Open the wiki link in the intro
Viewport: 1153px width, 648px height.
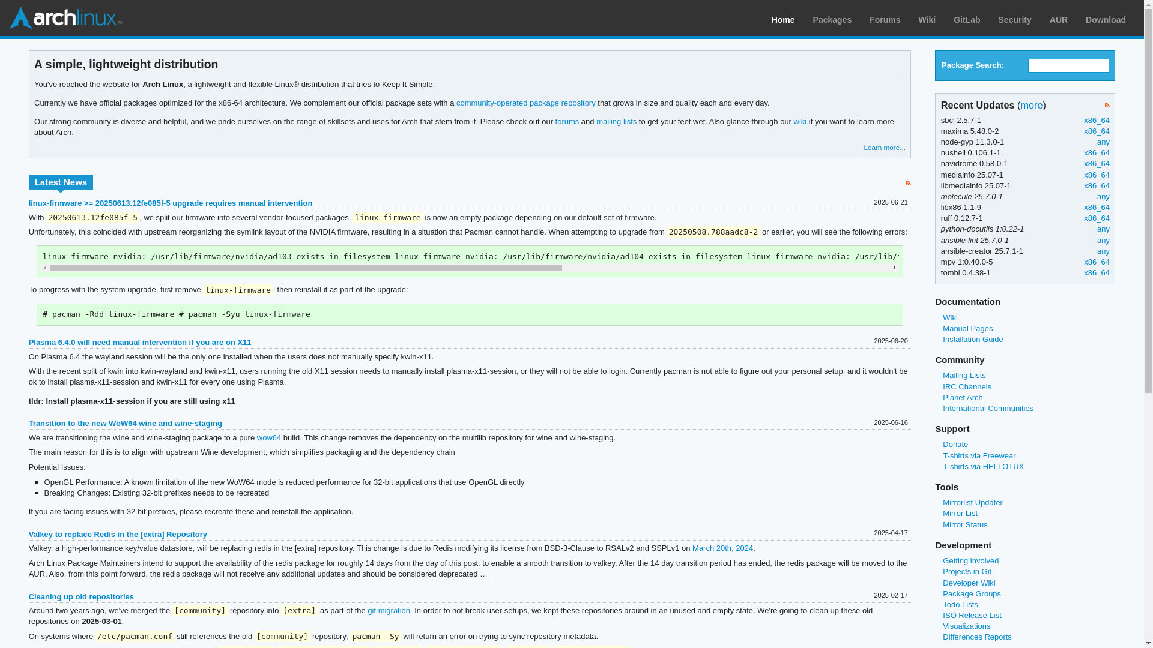(799, 122)
